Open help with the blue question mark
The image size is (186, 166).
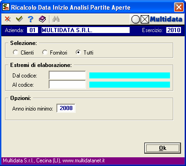31,19
